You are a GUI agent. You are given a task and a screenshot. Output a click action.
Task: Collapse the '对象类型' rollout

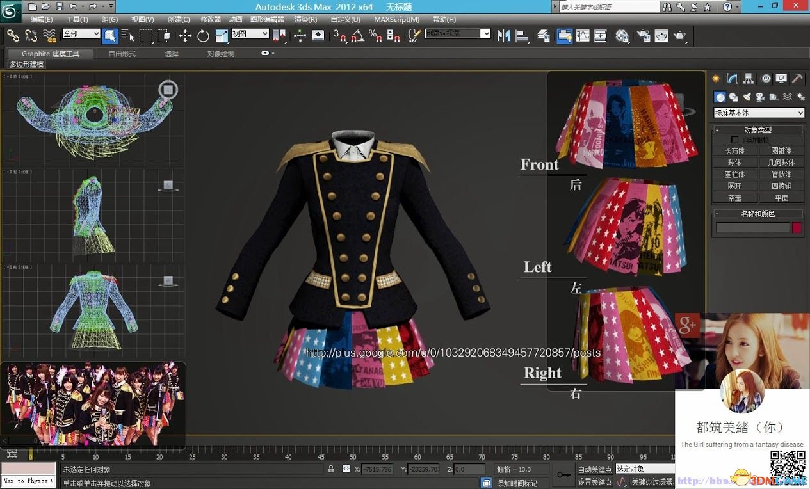pos(759,130)
